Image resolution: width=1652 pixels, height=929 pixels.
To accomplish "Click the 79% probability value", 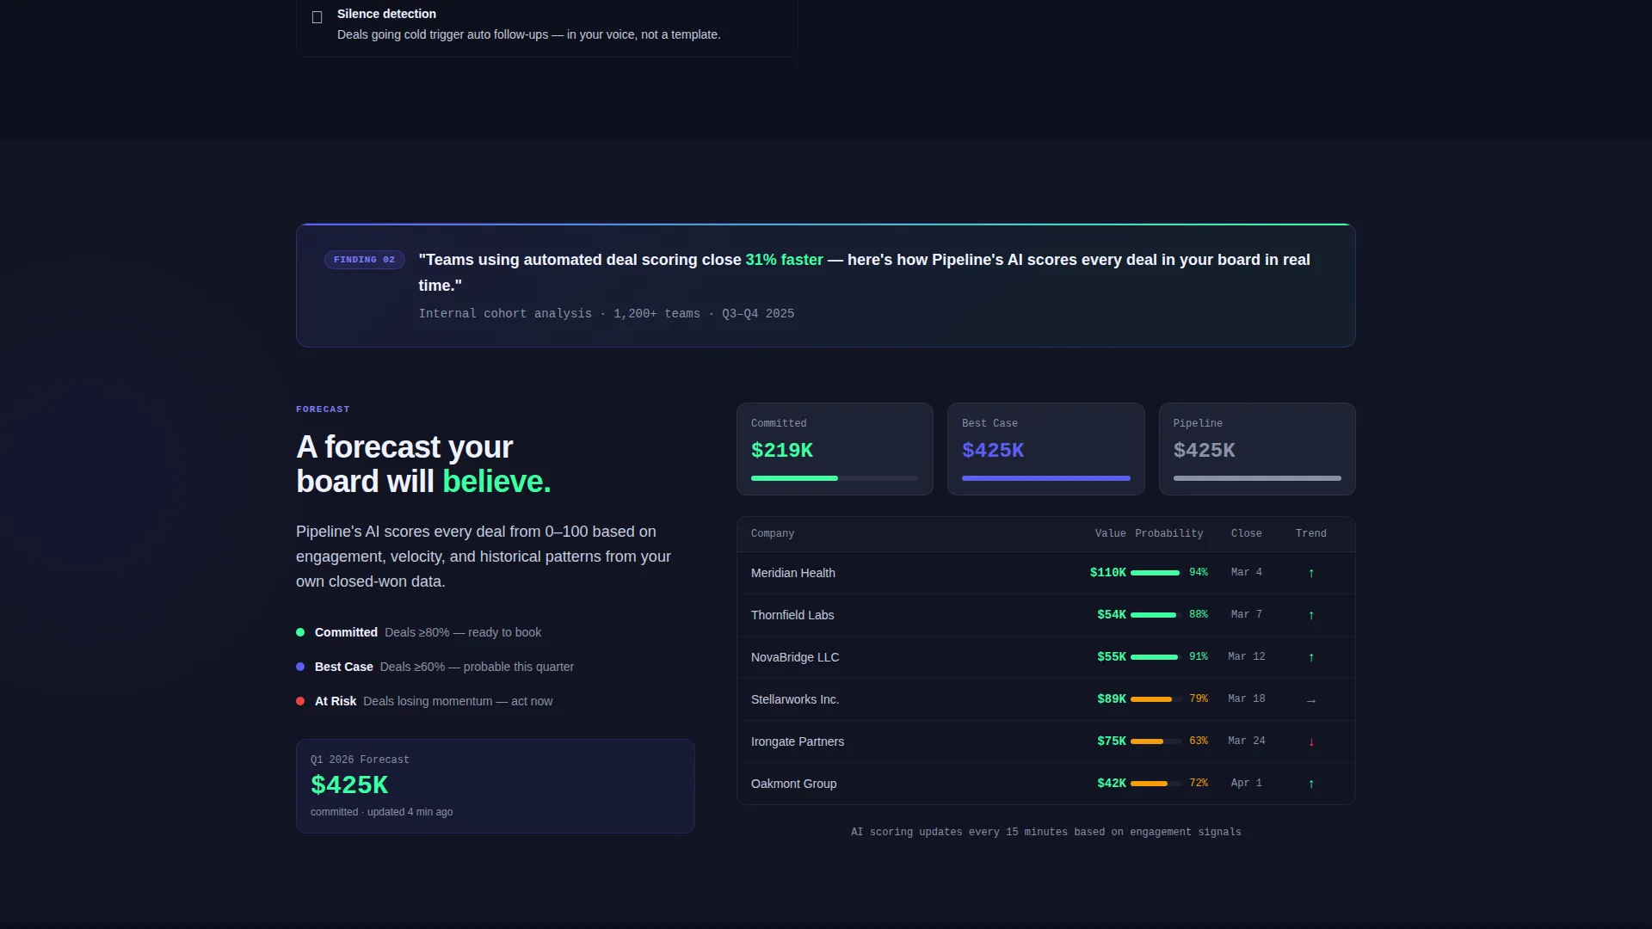I will [x=1199, y=699].
